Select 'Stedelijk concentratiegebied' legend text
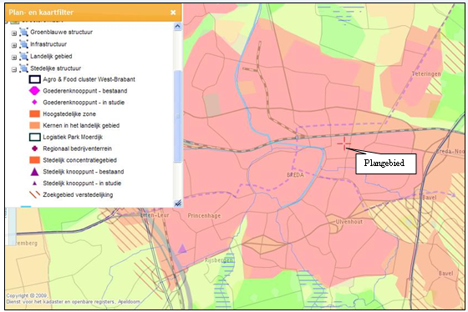 click(x=79, y=160)
